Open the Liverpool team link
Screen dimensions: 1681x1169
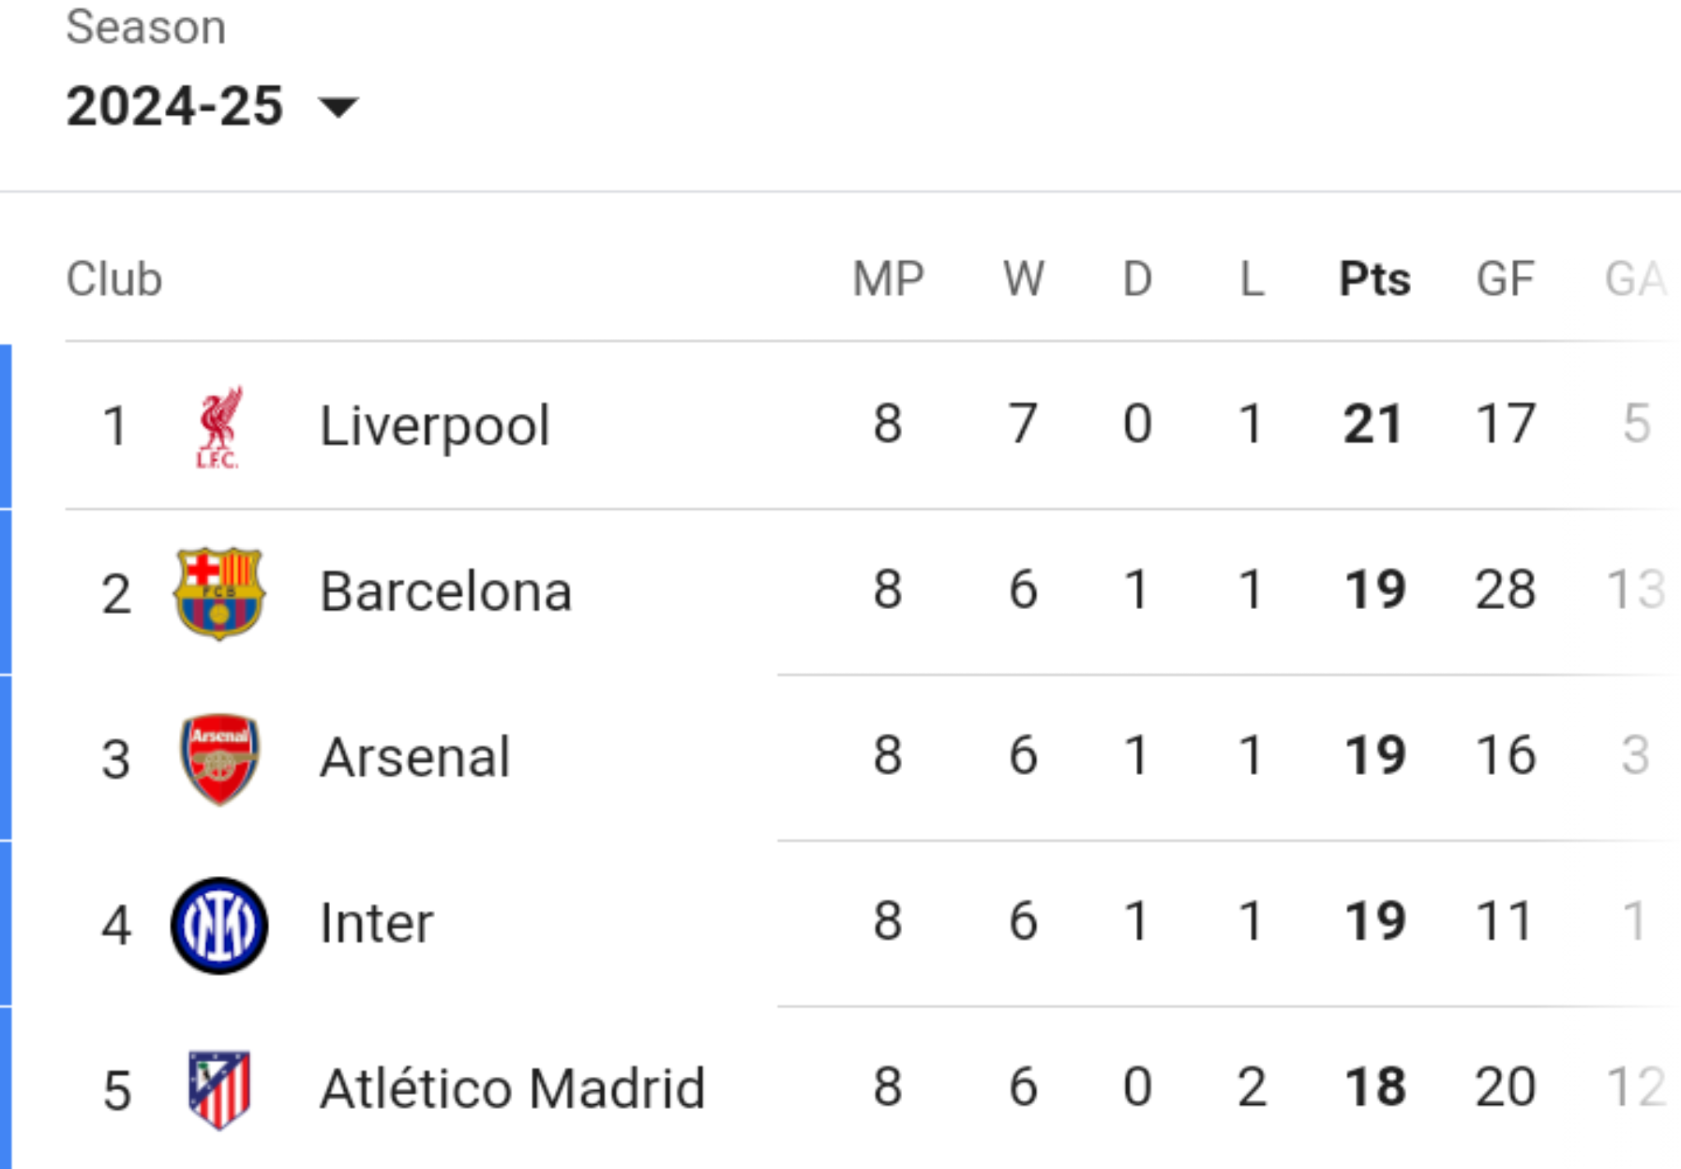[434, 426]
